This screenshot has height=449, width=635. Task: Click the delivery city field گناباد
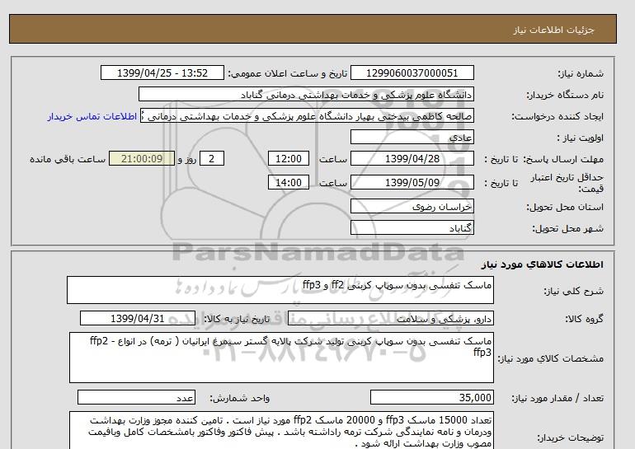[412, 227]
